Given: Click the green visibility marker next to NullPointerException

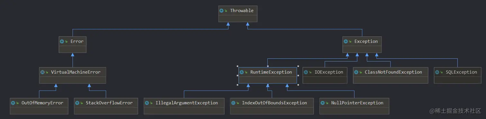Looking at the screenshot, I should point(327,103).
